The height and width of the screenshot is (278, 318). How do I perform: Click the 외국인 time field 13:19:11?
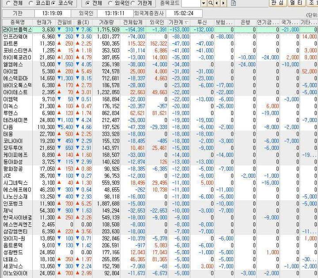pyautogui.click(x=115, y=13)
